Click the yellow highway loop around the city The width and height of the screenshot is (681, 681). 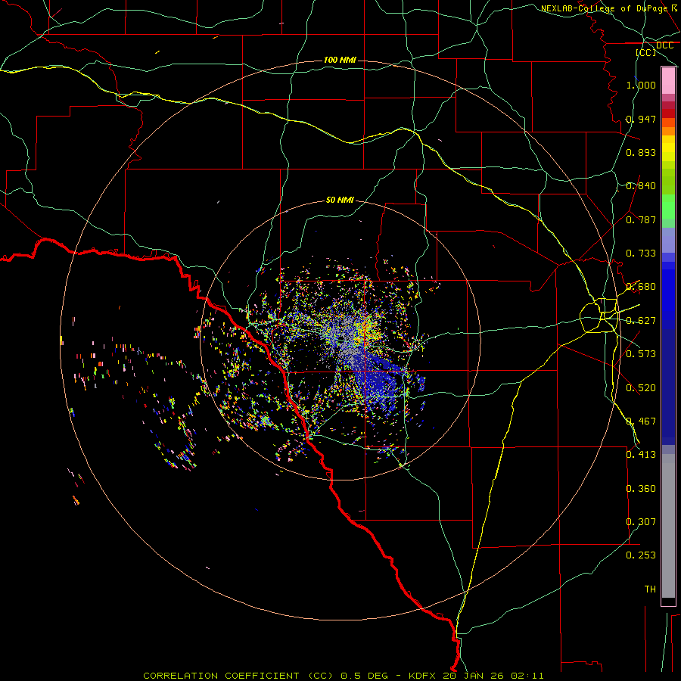(x=599, y=316)
